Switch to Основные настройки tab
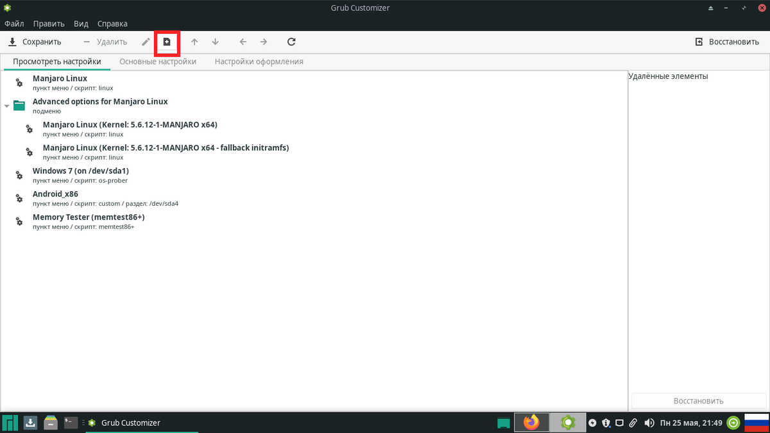The width and height of the screenshot is (770, 433). pyautogui.click(x=158, y=62)
